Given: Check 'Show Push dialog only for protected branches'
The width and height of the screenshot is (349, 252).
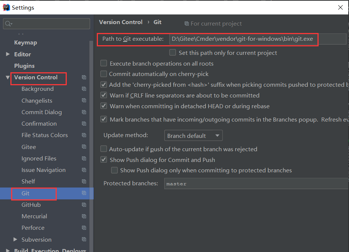Looking at the screenshot, I should pos(114,170).
